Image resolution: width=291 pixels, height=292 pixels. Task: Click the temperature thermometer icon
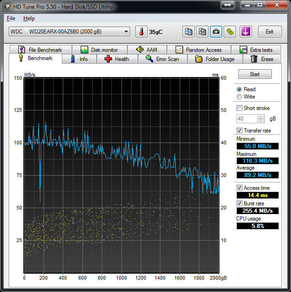[141, 32]
